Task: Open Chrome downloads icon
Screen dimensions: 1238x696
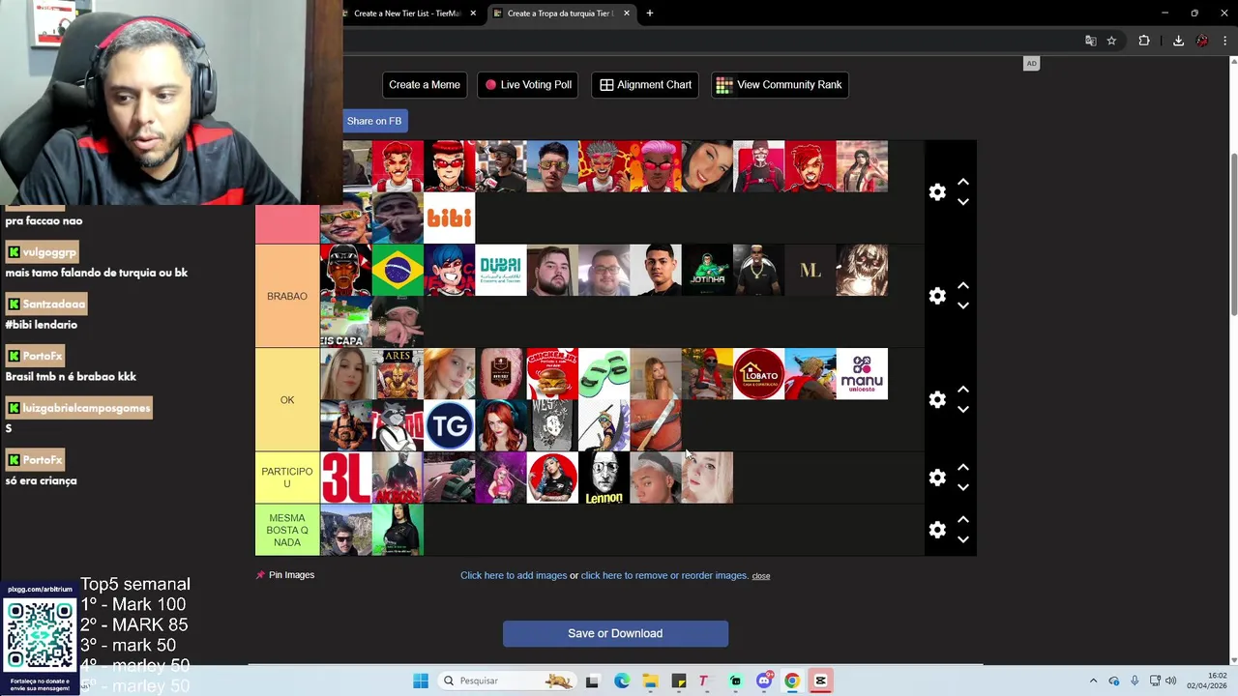Action: [x=1178, y=41]
